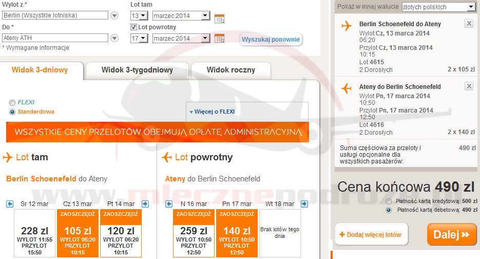Show earlier return dates before N 16 mar
Image resolution: width=480 pixels, height=259 pixels.
pyautogui.click(x=167, y=204)
